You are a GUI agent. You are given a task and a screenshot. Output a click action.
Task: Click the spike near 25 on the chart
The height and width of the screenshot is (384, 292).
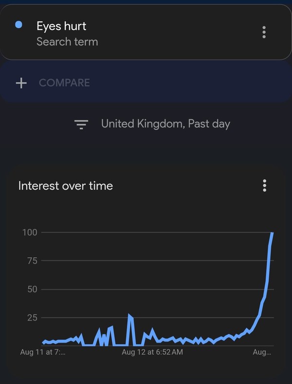click(x=130, y=316)
